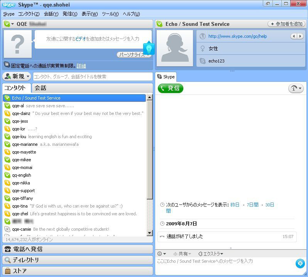Show messages from 昨日

click(235, 205)
